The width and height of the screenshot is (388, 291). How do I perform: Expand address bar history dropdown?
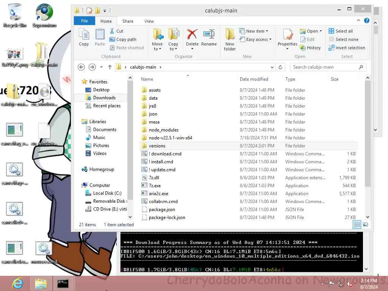(x=272, y=67)
